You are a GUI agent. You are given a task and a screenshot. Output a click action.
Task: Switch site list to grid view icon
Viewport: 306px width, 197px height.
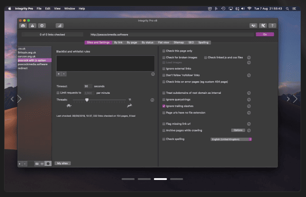[x=37, y=164]
